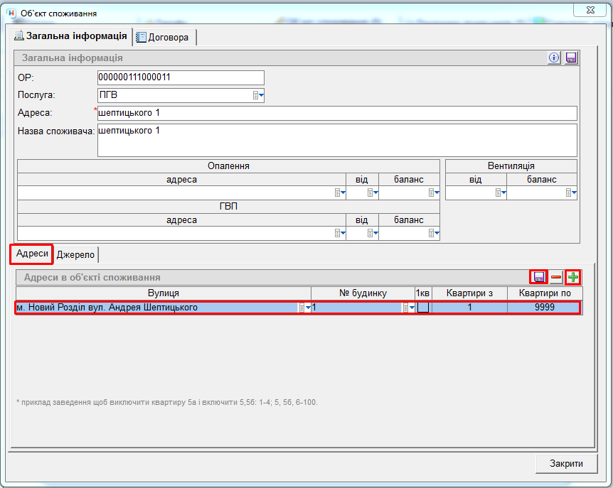The image size is (613, 488).
Task: Open street dropdown in Вулиця cell
Action: [304, 308]
